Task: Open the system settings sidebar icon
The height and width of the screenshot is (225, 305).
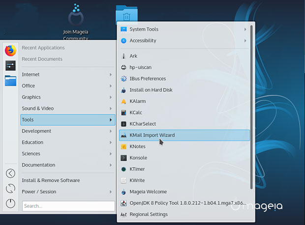Action: click(10, 65)
